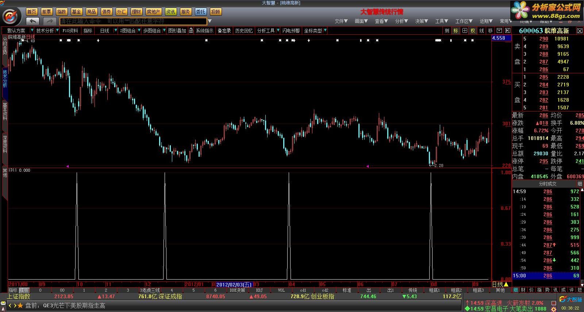This screenshot has height=312, width=584.
Task: Select the VOL indicator tab
Action: tap(281, 290)
